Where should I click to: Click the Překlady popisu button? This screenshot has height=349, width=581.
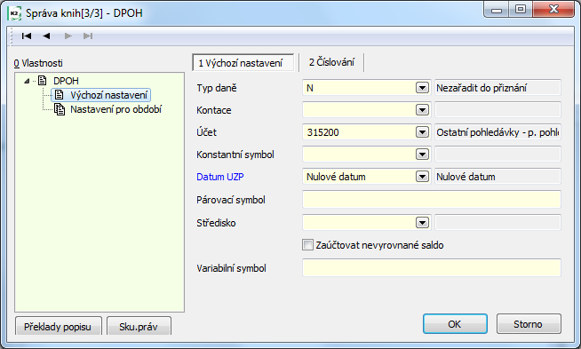pyautogui.click(x=58, y=326)
